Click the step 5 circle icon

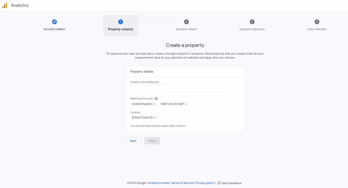(317, 22)
